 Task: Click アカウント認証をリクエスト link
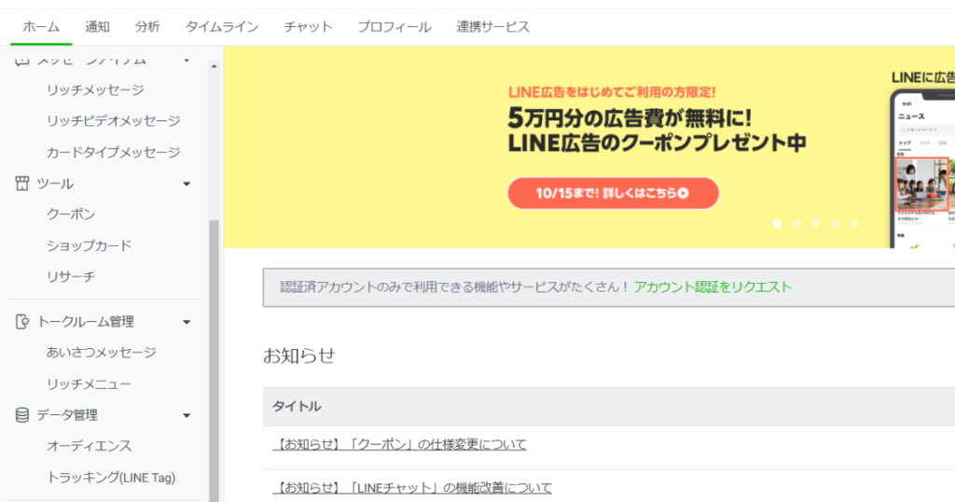[713, 287]
